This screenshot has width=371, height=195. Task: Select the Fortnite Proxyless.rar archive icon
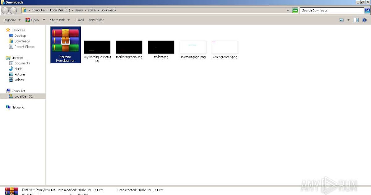click(x=66, y=41)
